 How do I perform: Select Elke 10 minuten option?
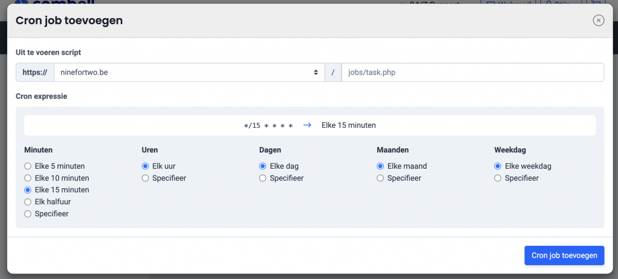[x=27, y=178]
